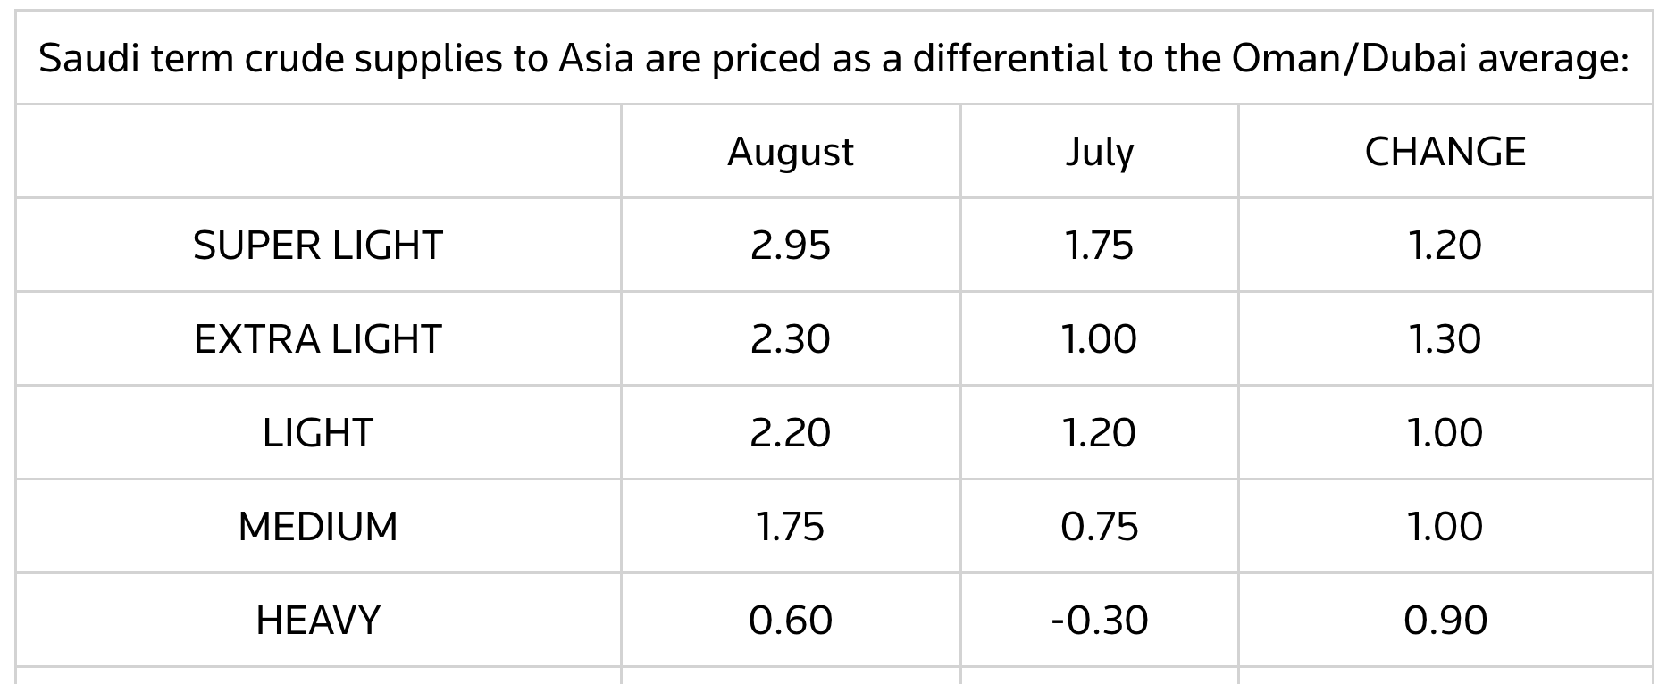The image size is (1667, 684).
Task: Select the July column header
Action: (1100, 152)
